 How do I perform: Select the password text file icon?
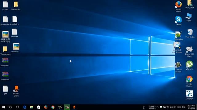[5, 21]
